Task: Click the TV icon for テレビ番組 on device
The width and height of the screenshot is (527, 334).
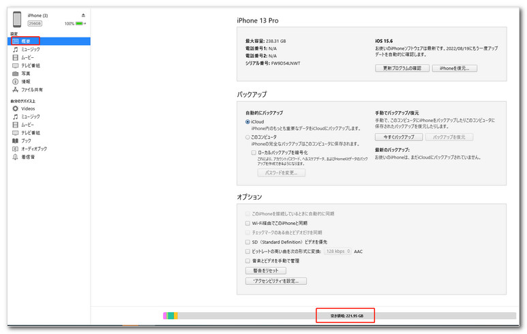Action: (15, 133)
